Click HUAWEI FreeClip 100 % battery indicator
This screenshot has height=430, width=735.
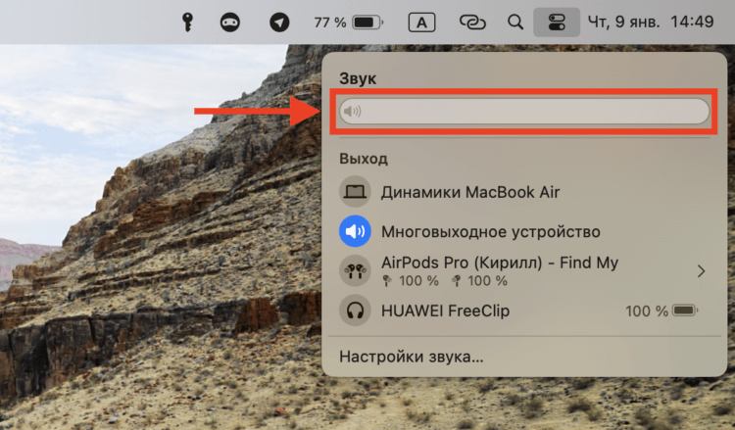click(661, 311)
